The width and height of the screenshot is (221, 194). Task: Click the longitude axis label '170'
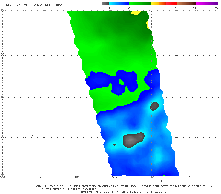pyautogui.click(x=151, y=177)
